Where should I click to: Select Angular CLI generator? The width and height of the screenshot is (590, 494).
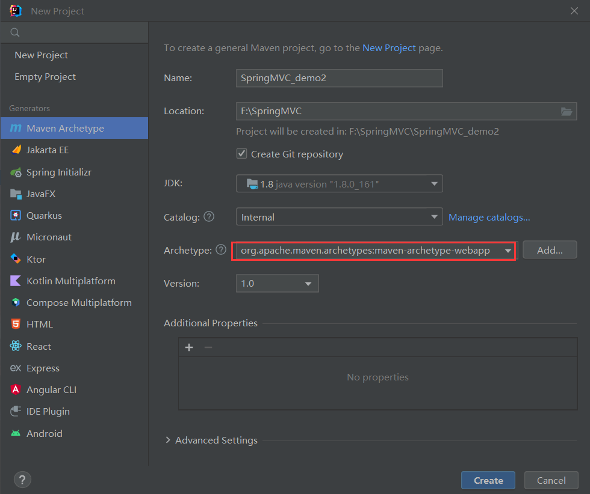tap(74, 390)
